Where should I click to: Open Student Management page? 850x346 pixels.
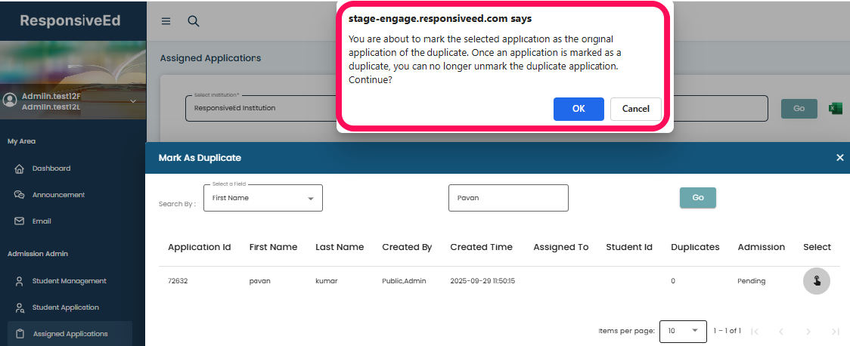pos(68,281)
